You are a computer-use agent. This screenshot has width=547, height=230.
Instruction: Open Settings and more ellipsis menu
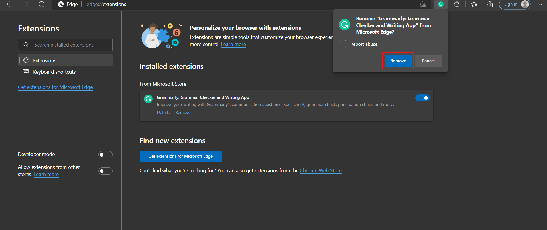pos(540,4)
